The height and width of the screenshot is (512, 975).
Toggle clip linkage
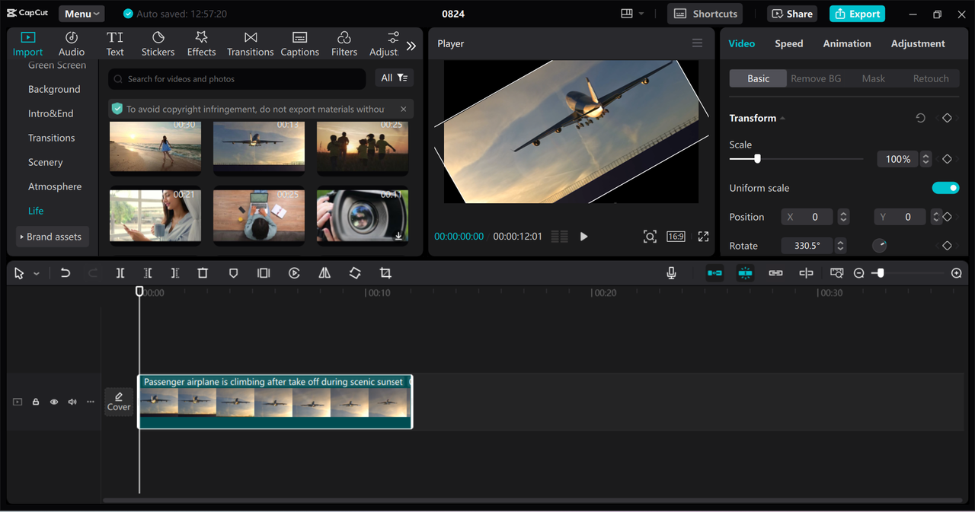(x=775, y=273)
